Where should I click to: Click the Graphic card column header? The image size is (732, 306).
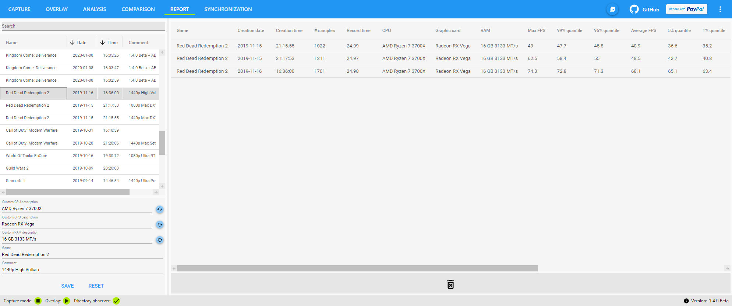coord(448,31)
